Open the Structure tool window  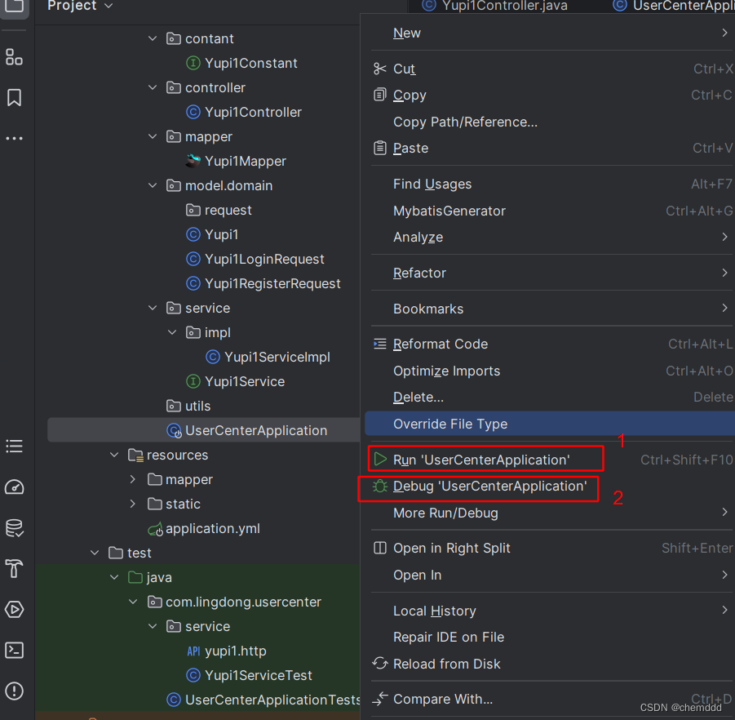[14, 56]
